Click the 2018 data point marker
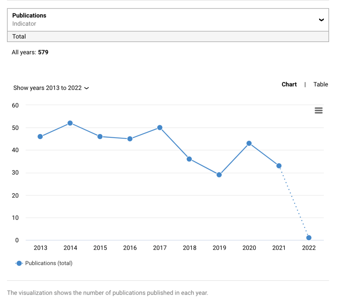The image size is (339, 303). (x=189, y=159)
